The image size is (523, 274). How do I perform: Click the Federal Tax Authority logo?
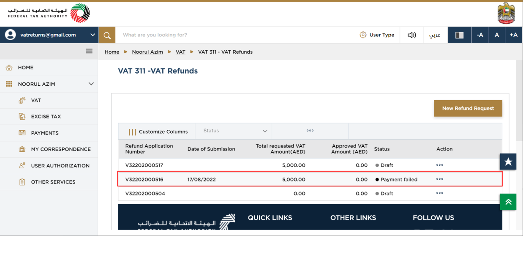click(x=49, y=13)
